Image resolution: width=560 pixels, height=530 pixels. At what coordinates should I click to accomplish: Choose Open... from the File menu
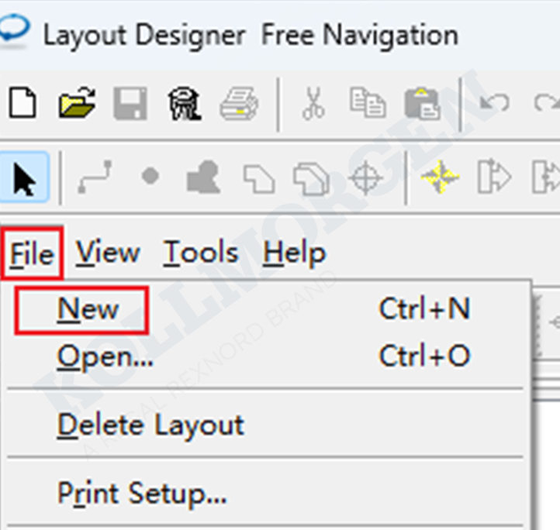click(x=105, y=356)
